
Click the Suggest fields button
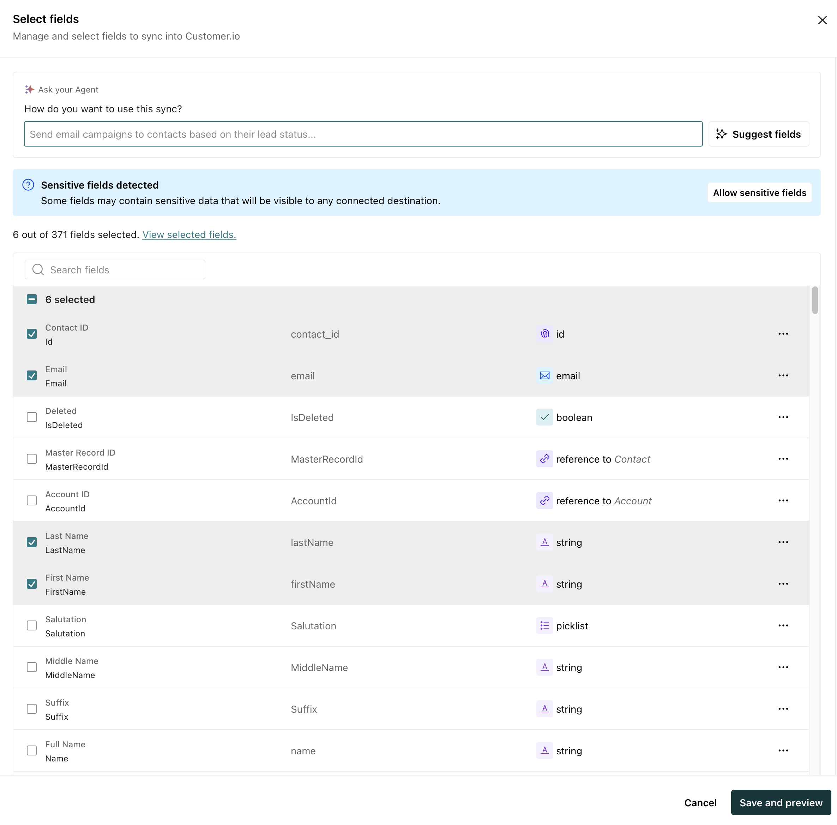[758, 134]
